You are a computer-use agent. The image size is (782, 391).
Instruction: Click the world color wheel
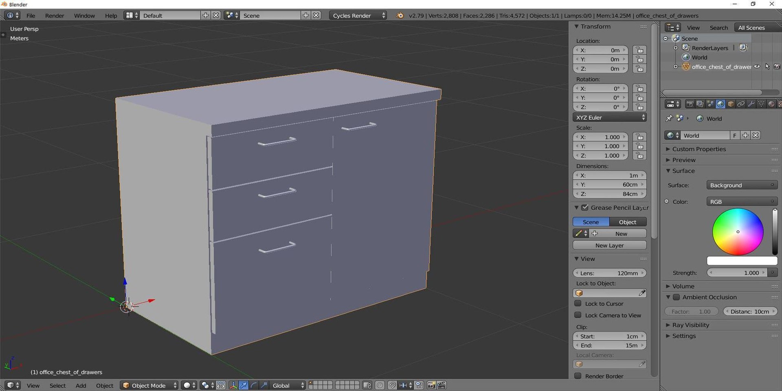[738, 232]
